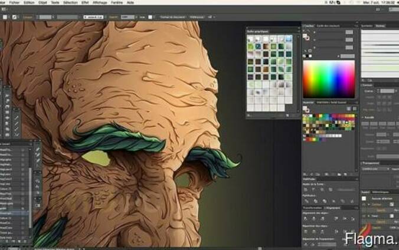Distribute objects by vertical bottom edges
The image size is (399, 250).
pos(322,232)
